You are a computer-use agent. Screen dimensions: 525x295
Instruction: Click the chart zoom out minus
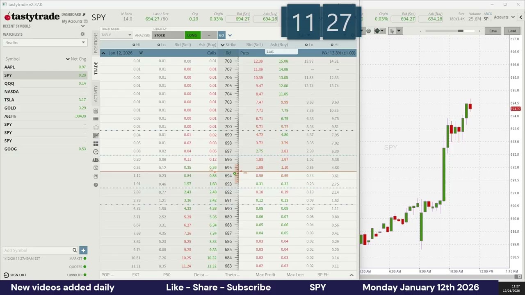point(420,31)
